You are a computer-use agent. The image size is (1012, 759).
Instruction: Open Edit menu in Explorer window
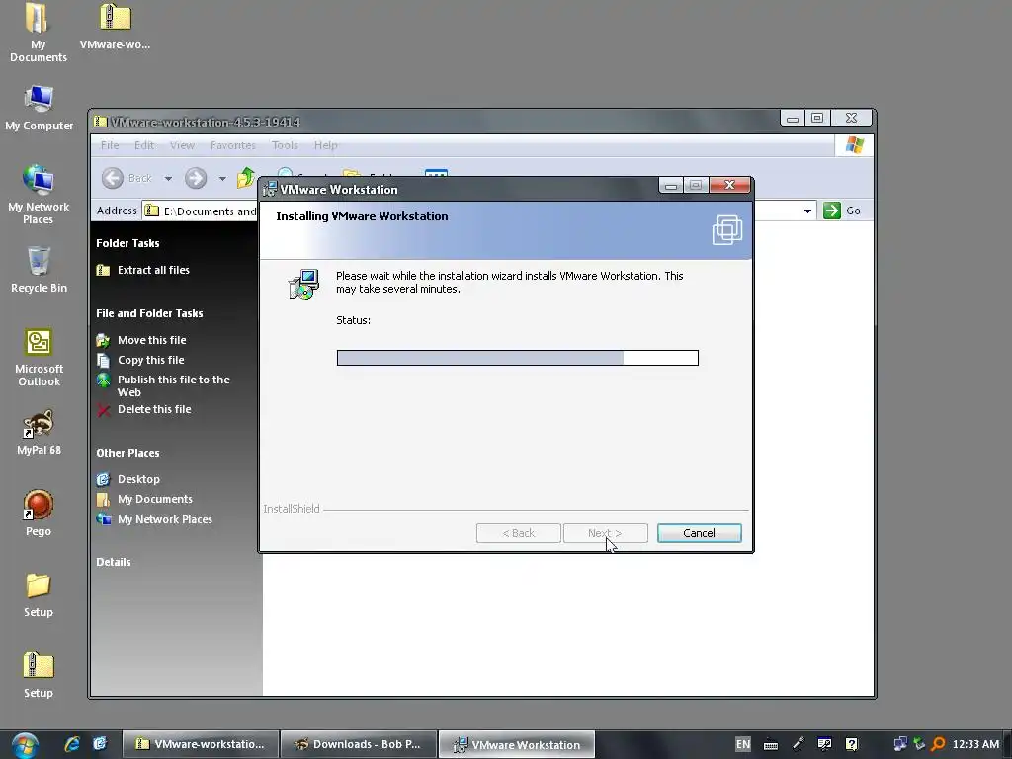(x=144, y=145)
